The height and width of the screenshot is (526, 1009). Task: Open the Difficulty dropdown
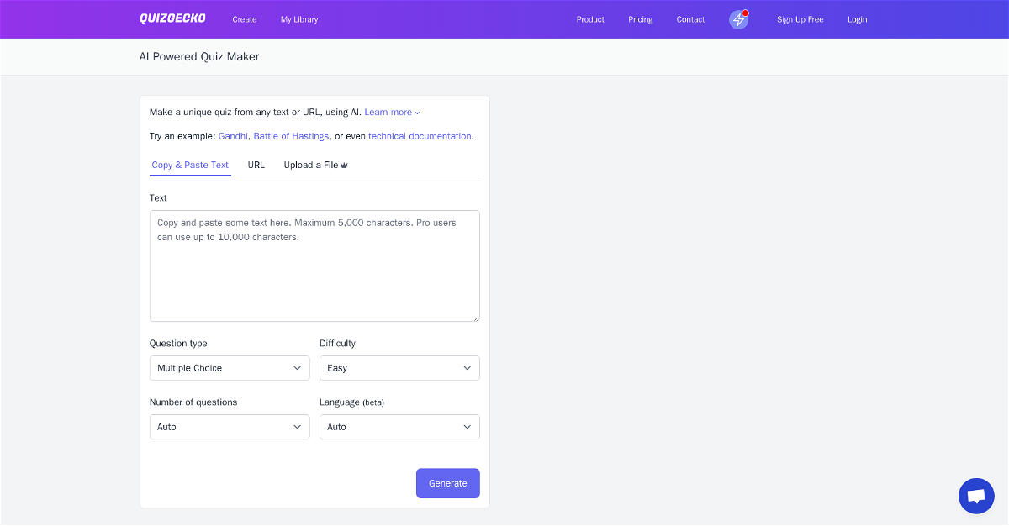(399, 368)
